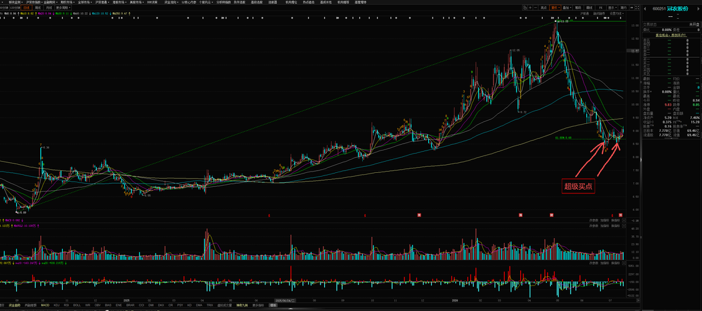Click the 模板 button in indicator bar
Image resolution: width=702 pixels, height=311 pixels.
(x=273, y=305)
